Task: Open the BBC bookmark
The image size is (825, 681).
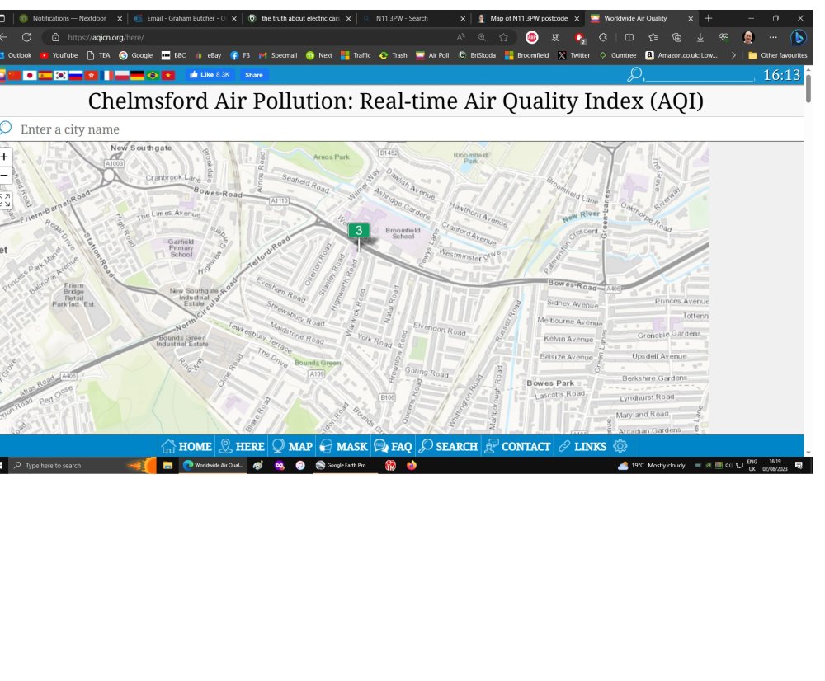Action: point(173,55)
